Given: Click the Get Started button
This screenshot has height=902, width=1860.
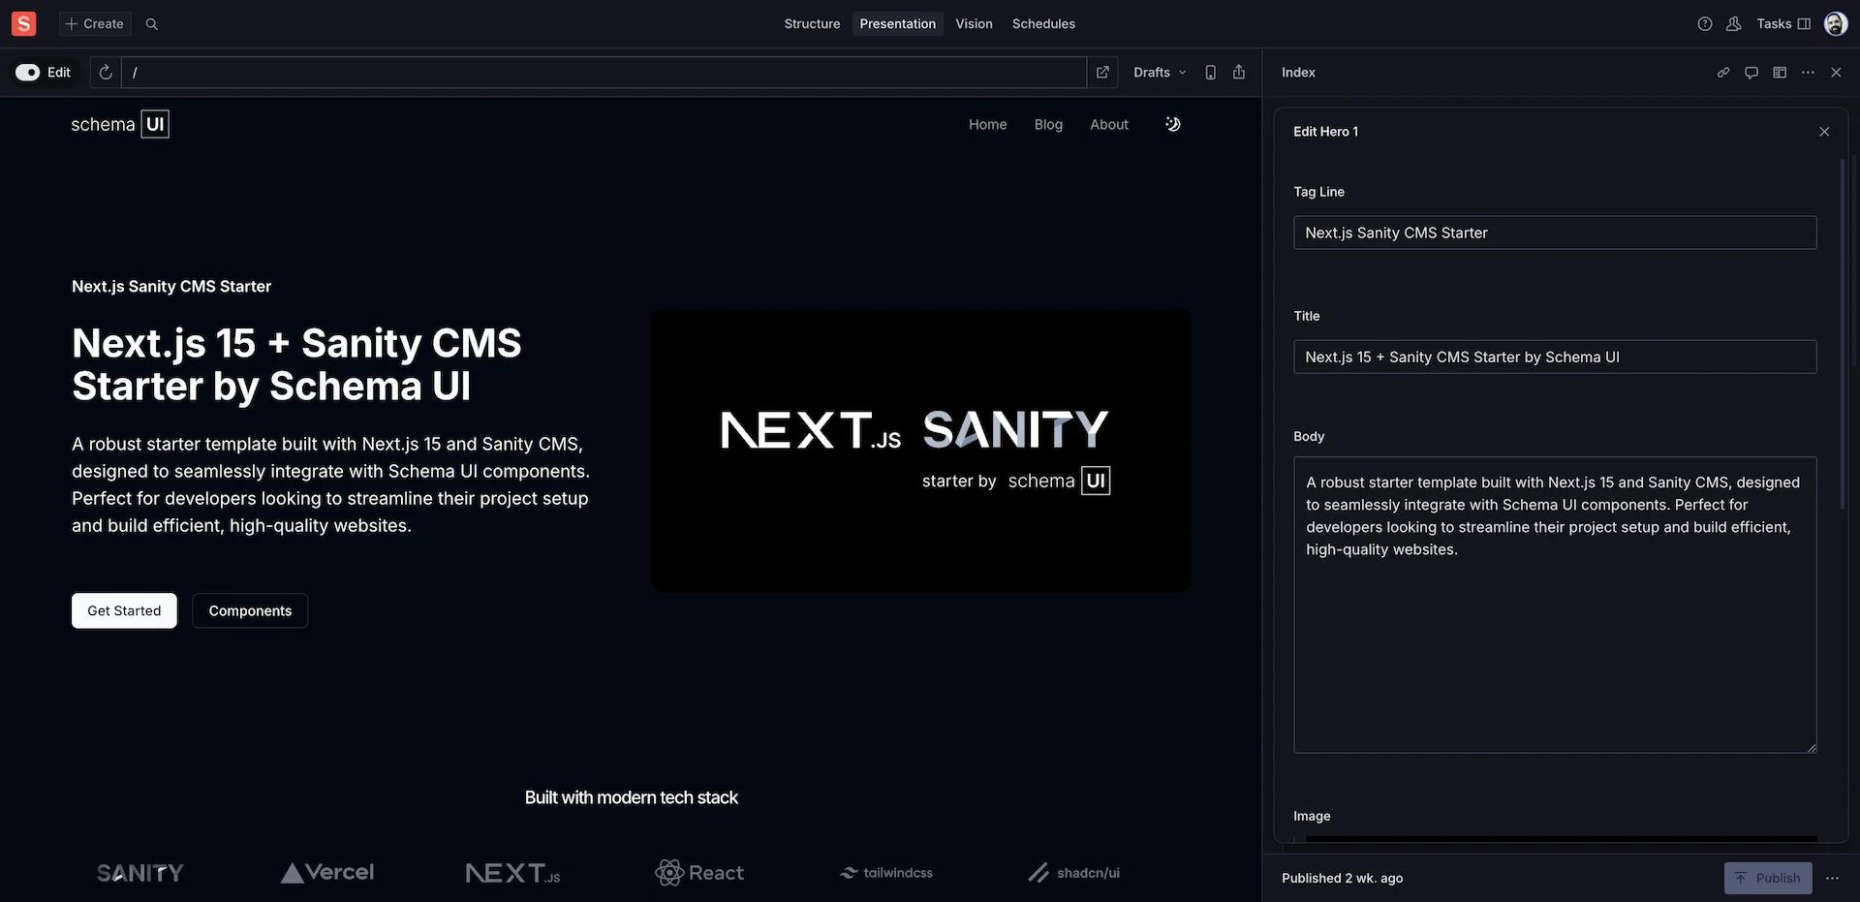Looking at the screenshot, I should pyautogui.click(x=124, y=610).
